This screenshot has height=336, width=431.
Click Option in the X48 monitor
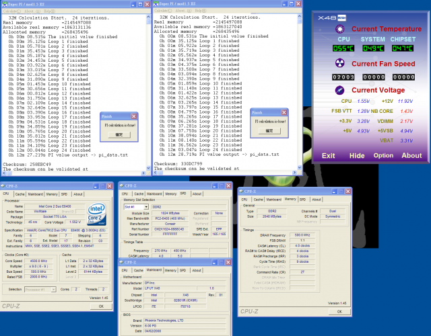pos(383,155)
